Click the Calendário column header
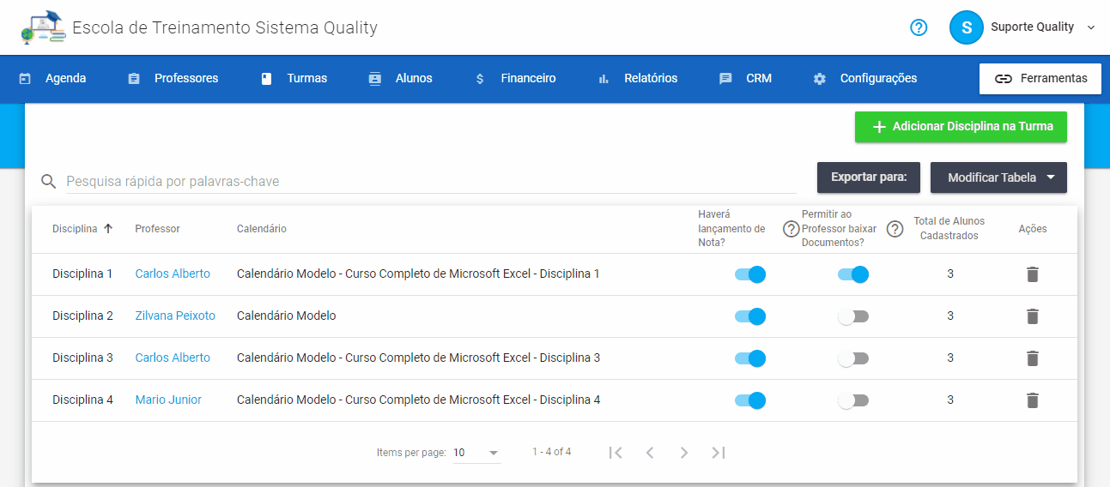Screen dimensions: 1110x487 tap(262, 229)
